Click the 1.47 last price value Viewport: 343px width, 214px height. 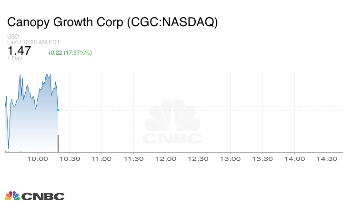pyautogui.click(x=19, y=51)
